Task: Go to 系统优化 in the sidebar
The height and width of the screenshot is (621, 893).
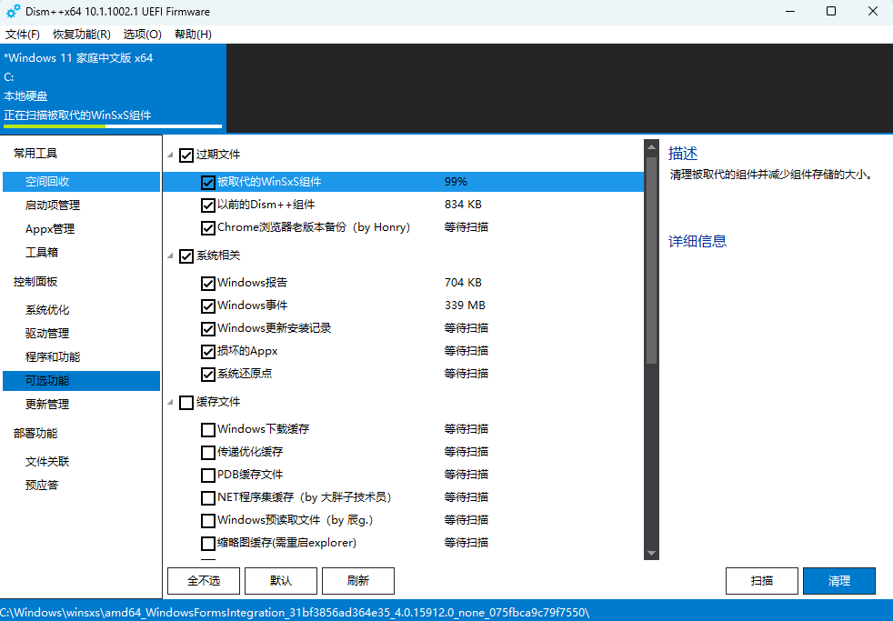Action: pyautogui.click(x=47, y=310)
